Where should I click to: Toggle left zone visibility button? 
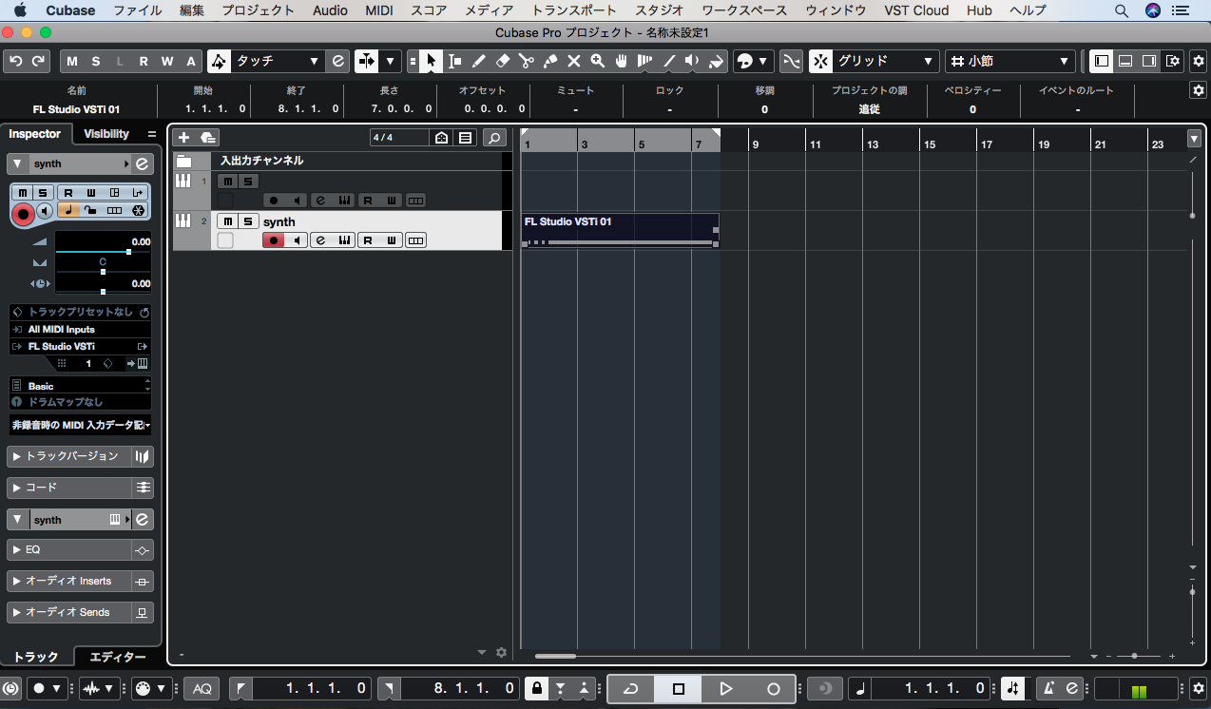click(1102, 61)
